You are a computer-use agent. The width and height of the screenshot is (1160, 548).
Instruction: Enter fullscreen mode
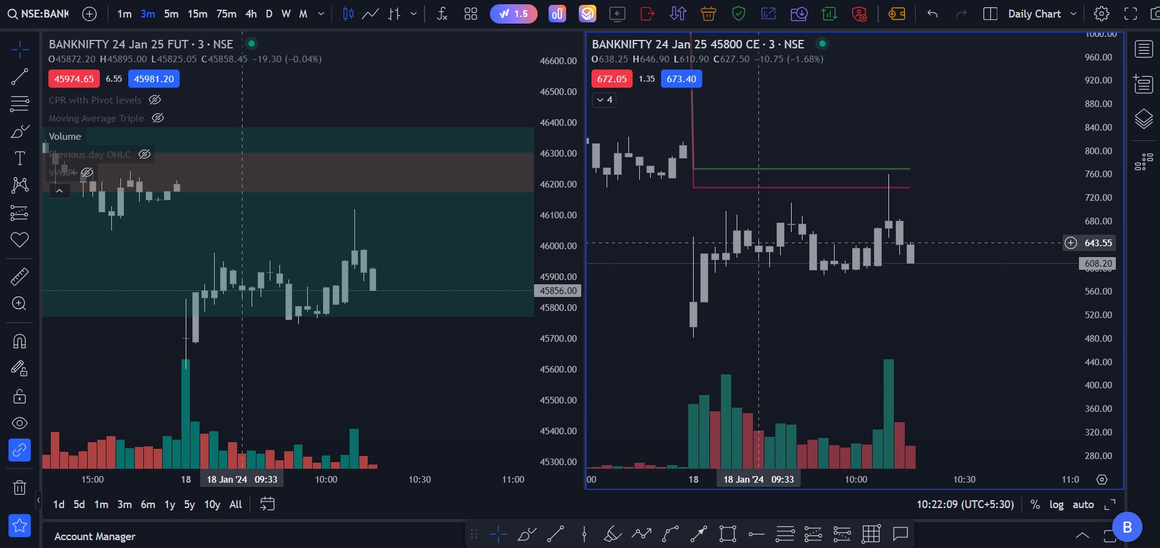pos(1130,14)
